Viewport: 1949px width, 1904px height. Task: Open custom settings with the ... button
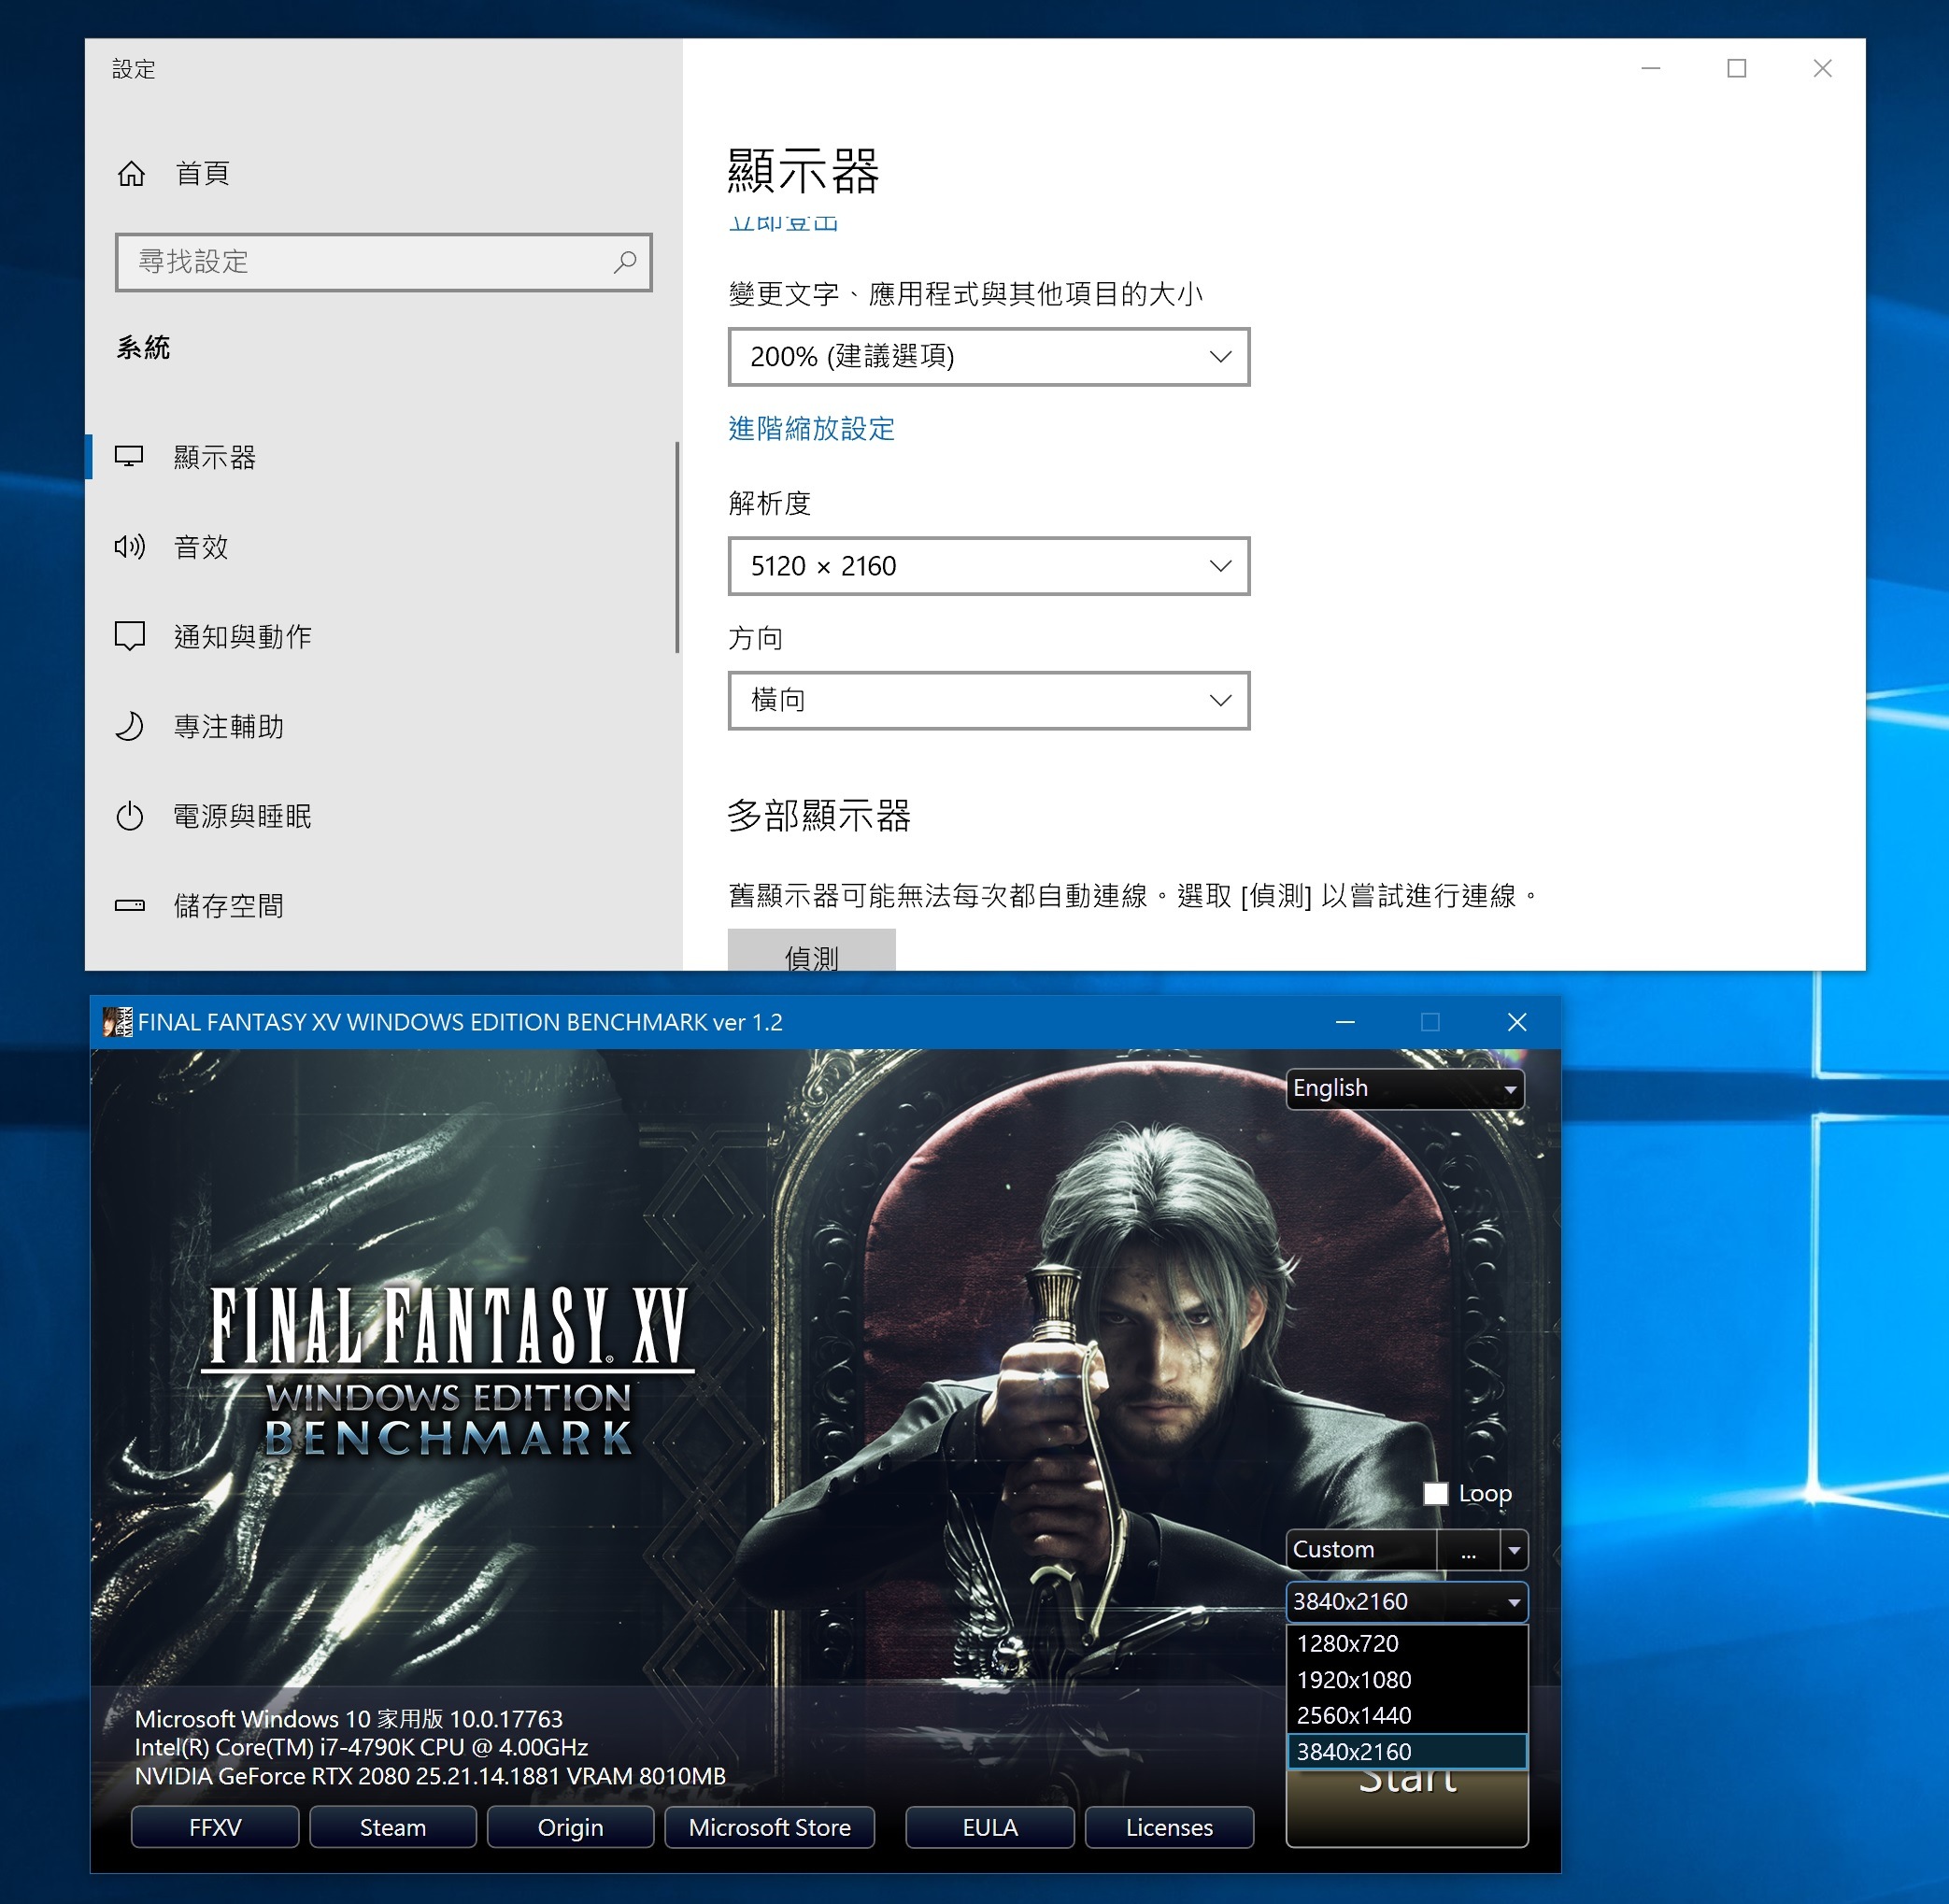click(x=1468, y=1550)
